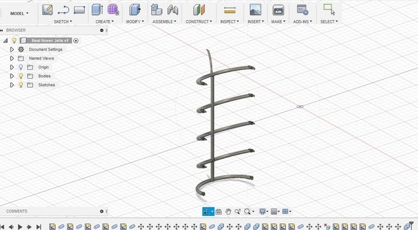This screenshot has height=230, width=418.
Task: Expand the Origin folder
Action: 12,67
